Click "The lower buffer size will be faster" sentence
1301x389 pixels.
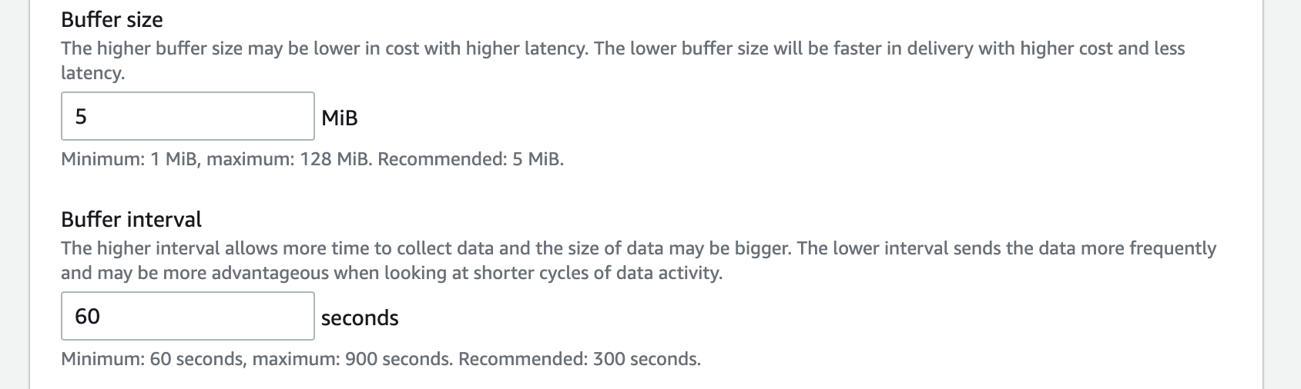click(x=886, y=48)
